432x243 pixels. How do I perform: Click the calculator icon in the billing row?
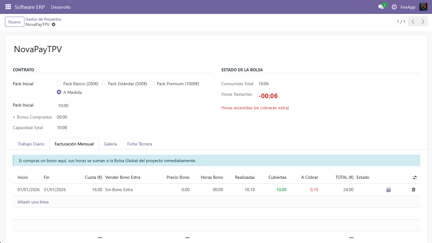coord(388,190)
